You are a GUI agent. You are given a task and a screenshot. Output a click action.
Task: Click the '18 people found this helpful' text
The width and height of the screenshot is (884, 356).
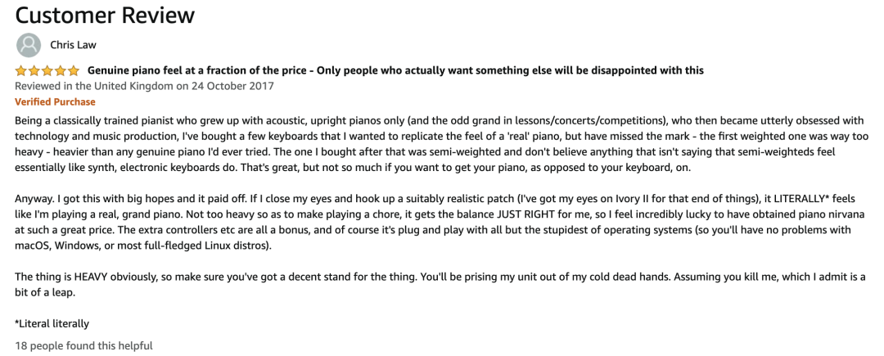83,346
